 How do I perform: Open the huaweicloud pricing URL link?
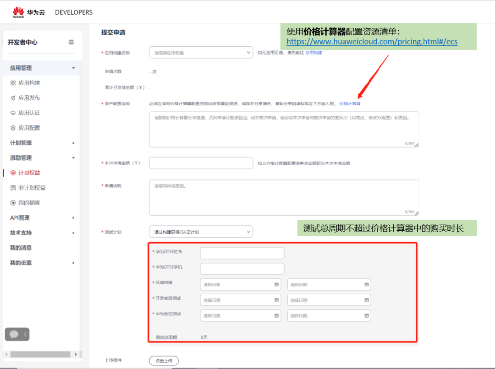click(372, 41)
